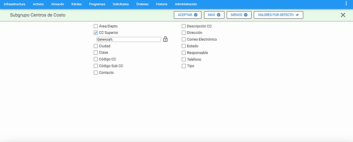The image size is (353, 142).
Task: Click the ACEPTAR button
Action: [188, 15]
